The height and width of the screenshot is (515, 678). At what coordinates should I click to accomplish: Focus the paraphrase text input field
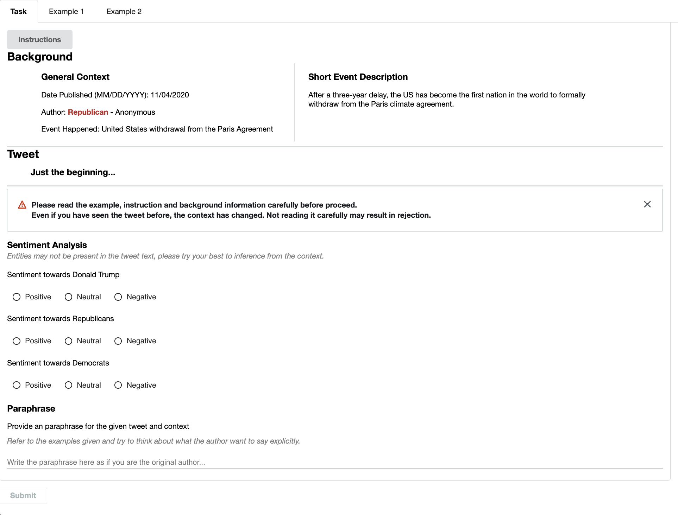pos(334,462)
